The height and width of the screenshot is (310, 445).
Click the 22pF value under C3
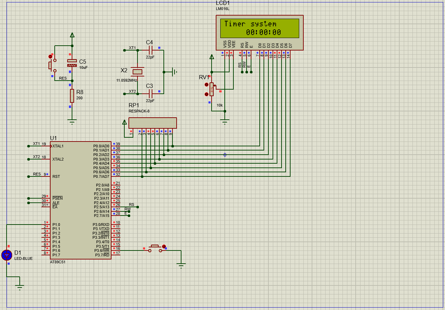150,101
